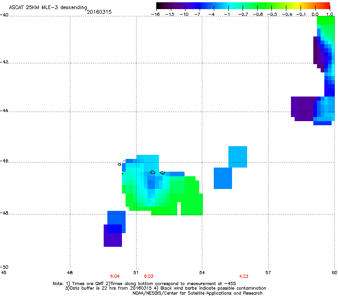Click the "NOAA/NESDIS/Center for Satellite Applications and Research" credit
The width and height of the screenshot is (338, 296).
[197, 293]
